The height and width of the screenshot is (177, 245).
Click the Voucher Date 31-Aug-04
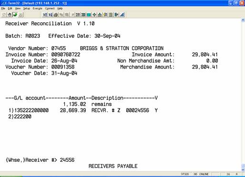64,73
